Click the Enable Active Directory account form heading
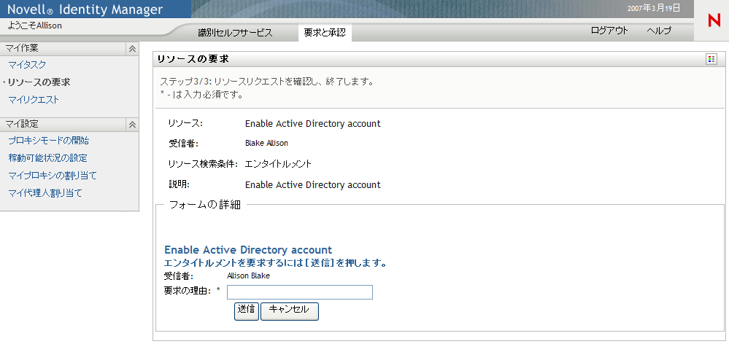The height and width of the screenshot is (344, 729). click(248, 250)
